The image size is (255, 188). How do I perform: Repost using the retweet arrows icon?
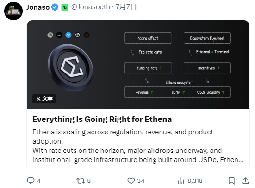click(x=81, y=181)
